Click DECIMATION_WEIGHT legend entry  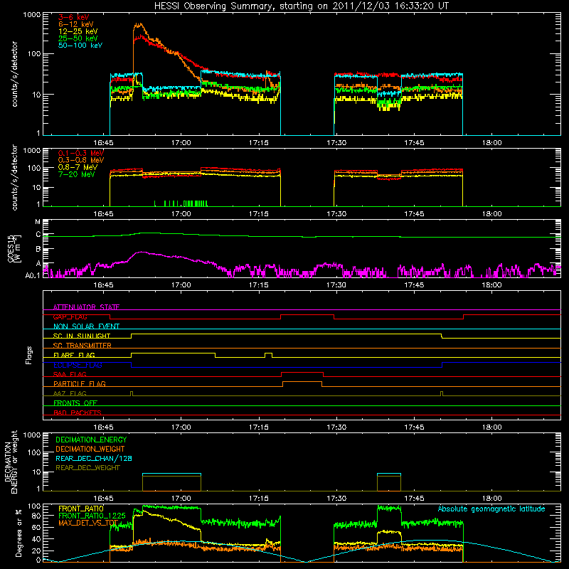click(90, 449)
